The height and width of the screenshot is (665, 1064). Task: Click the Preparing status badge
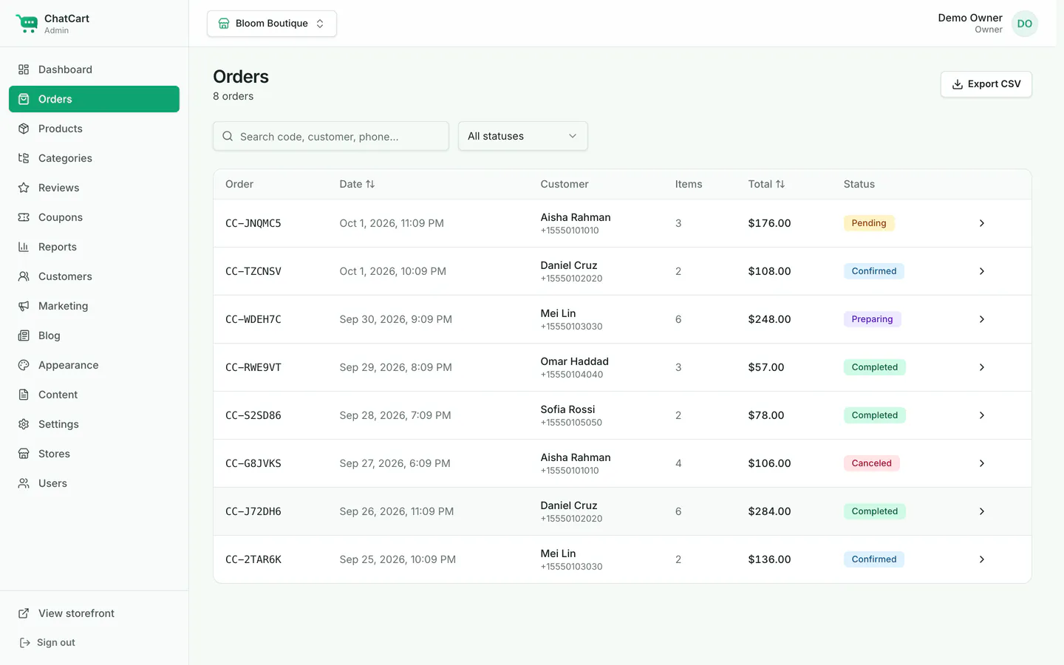coord(872,319)
